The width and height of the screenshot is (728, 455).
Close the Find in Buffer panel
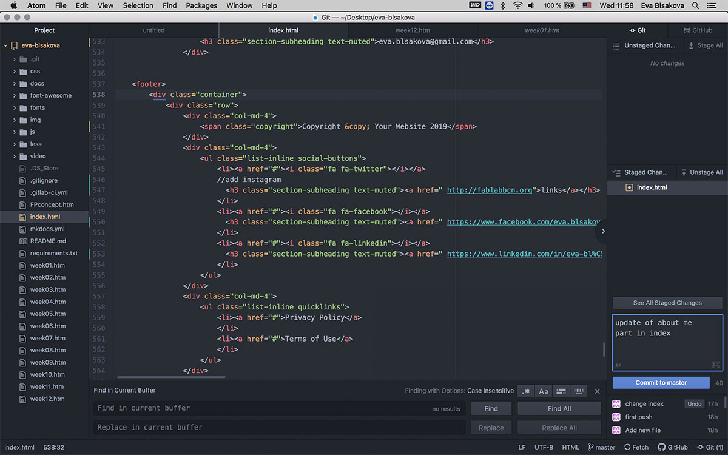click(x=597, y=391)
